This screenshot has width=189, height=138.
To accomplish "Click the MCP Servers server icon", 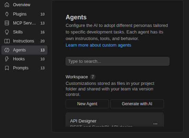I will (x=7, y=23).
